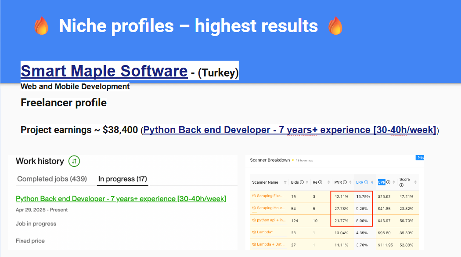Toggle the LRR column sort arrows

pyautogui.click(x=372, y=182)
